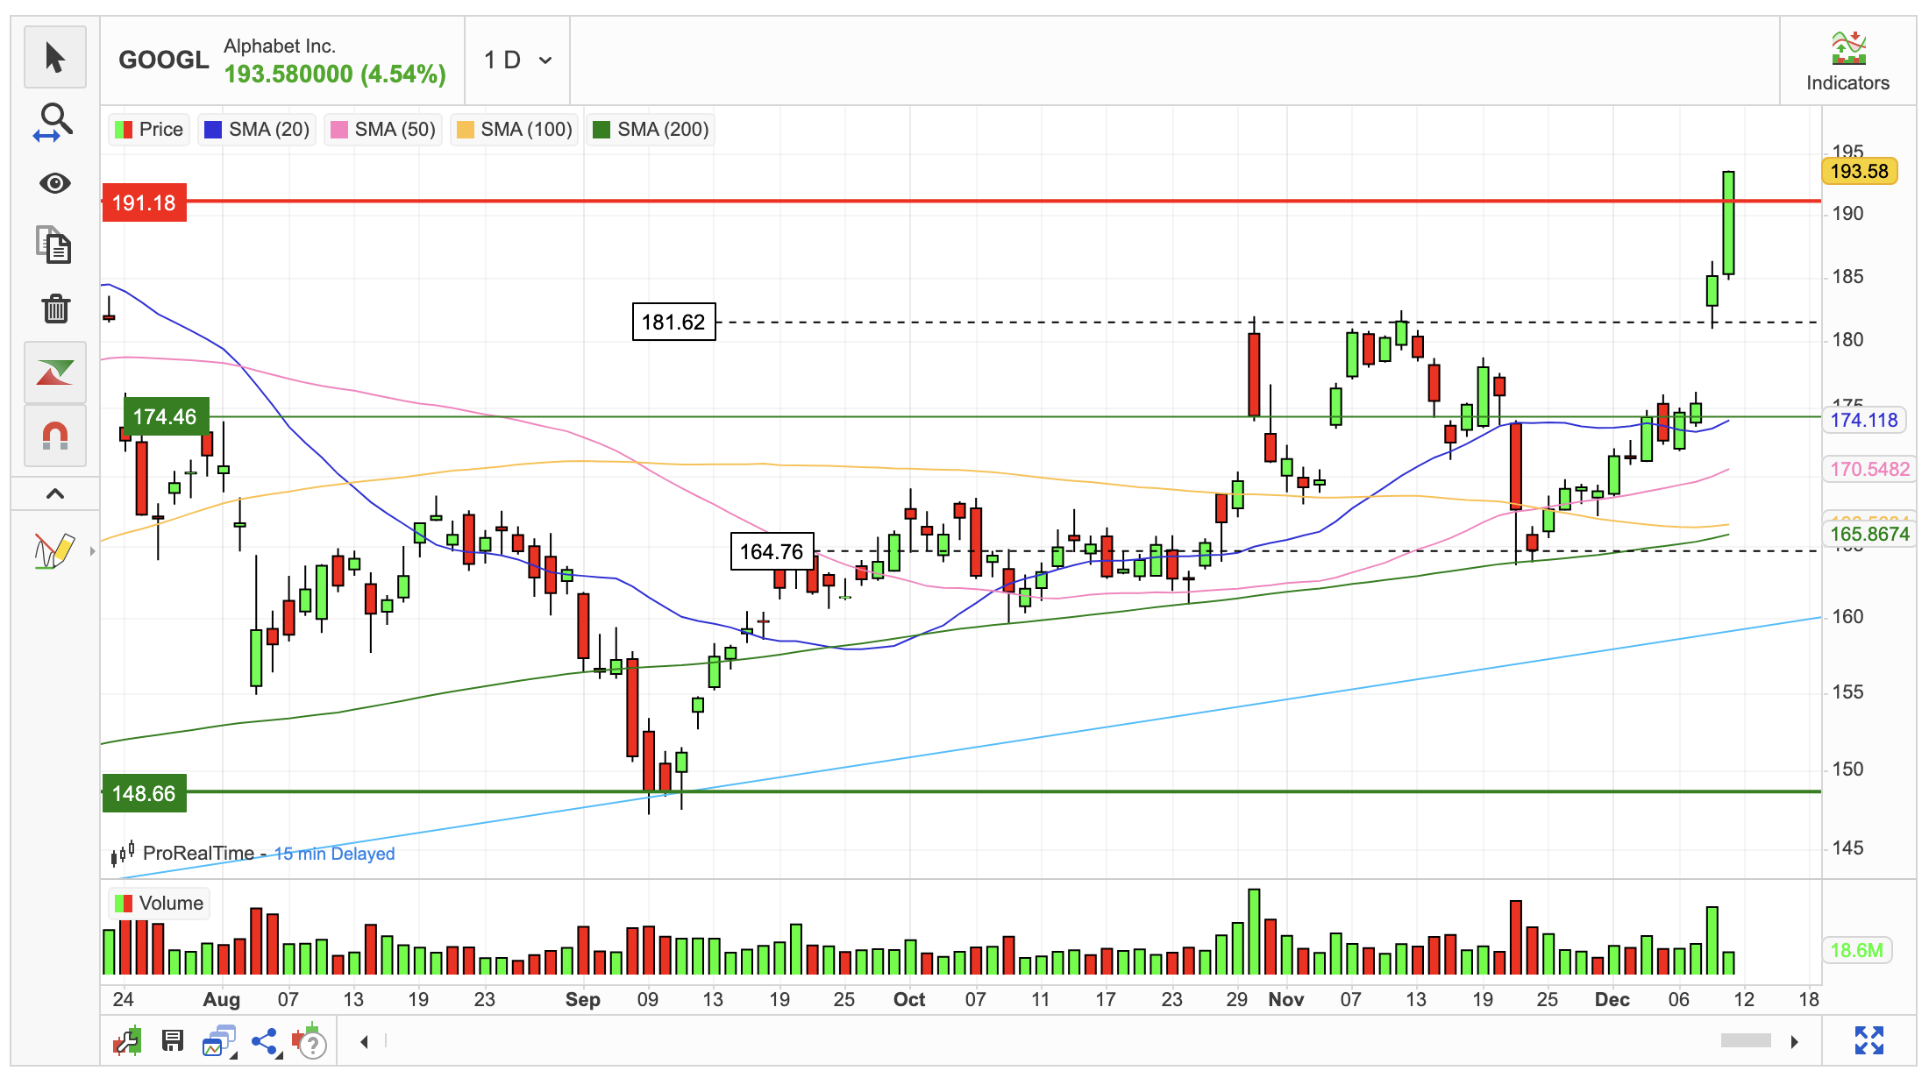This screenshot has height=1078, width=1929.
Task: Toggle the magnet snap tool
Action: pyautogui.click(x=55, y=435)
